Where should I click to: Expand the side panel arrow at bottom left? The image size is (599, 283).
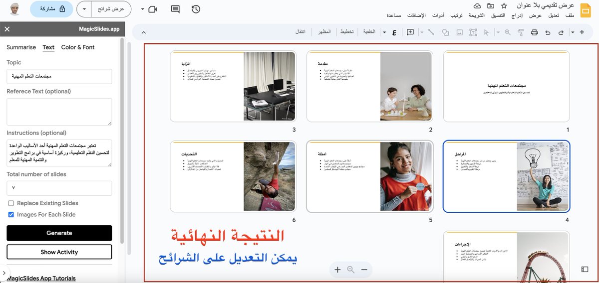coord(3,273)
